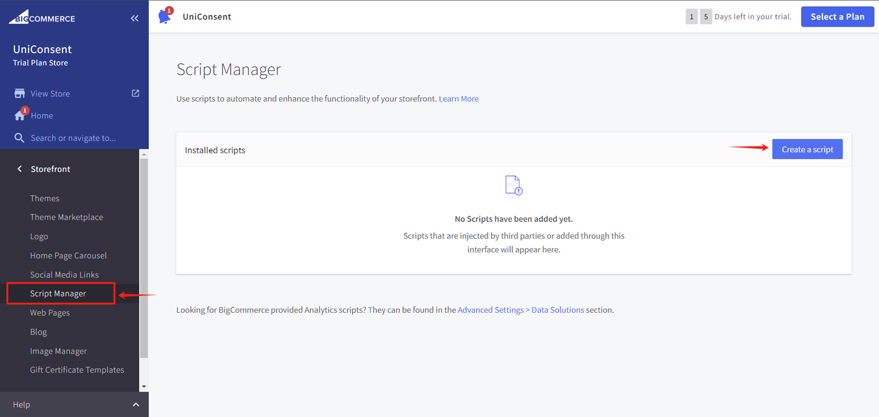
Task: Open Blog section
Action: tap(38, 332)
